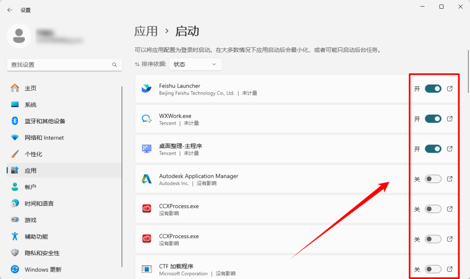Open Autodesk Application Manager external link icon
This screenshot has width=470, height=279.
(450, 179)
